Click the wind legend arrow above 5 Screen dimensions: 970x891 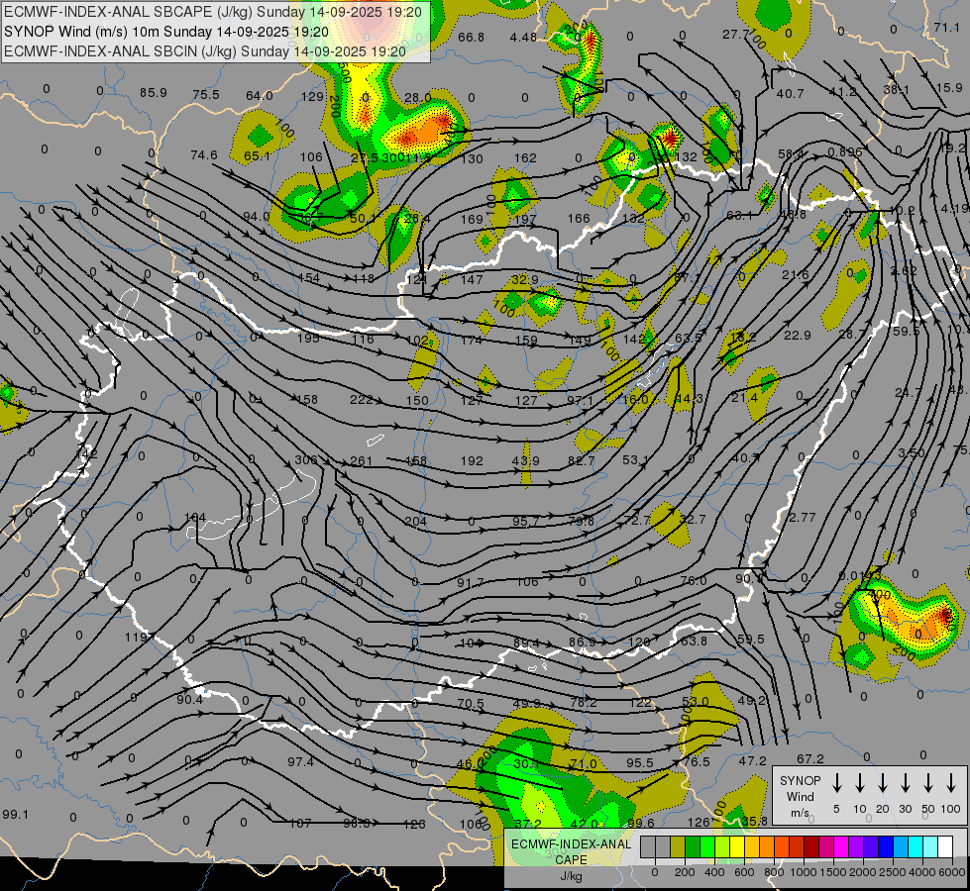(836, 783)
